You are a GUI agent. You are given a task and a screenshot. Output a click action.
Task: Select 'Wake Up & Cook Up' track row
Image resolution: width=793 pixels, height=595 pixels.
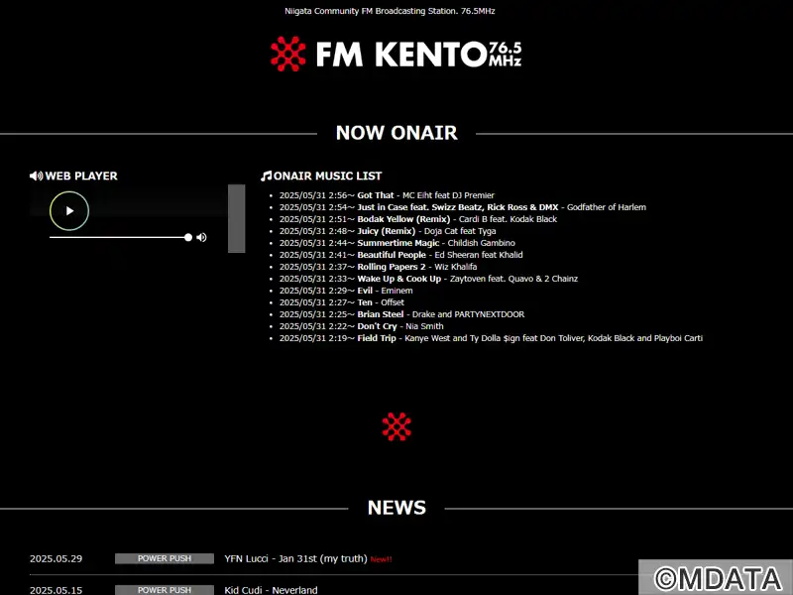428,279
